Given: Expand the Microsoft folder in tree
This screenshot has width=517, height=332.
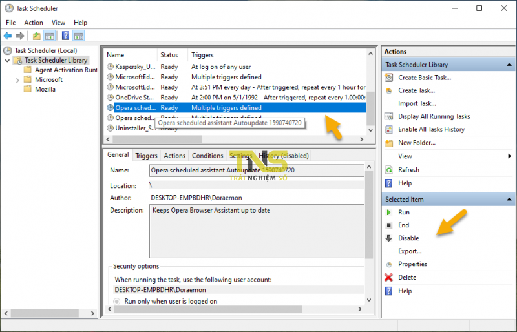Looking at the screenshot, I should click(x=17, y=80).
